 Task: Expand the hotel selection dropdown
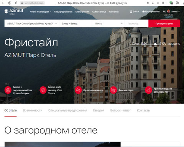(32, 23)
